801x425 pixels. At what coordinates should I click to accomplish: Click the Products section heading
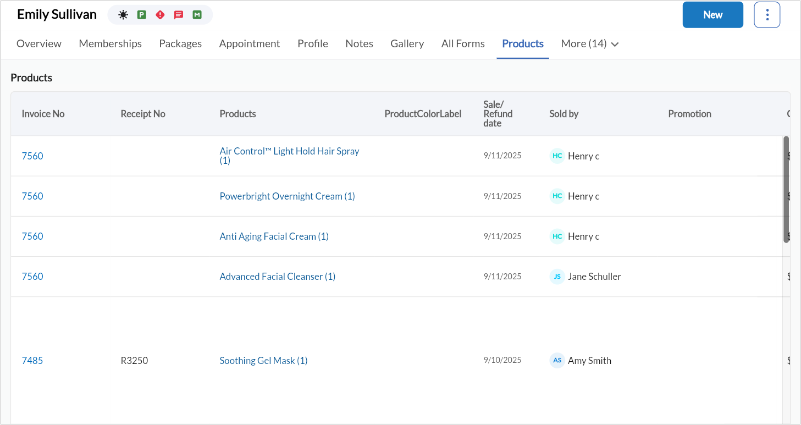(x=31, y=78)
